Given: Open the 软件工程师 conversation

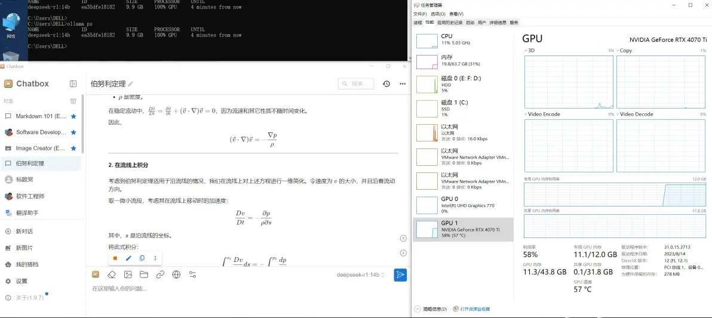Looking at the screenshot, I should coord(41,196).
